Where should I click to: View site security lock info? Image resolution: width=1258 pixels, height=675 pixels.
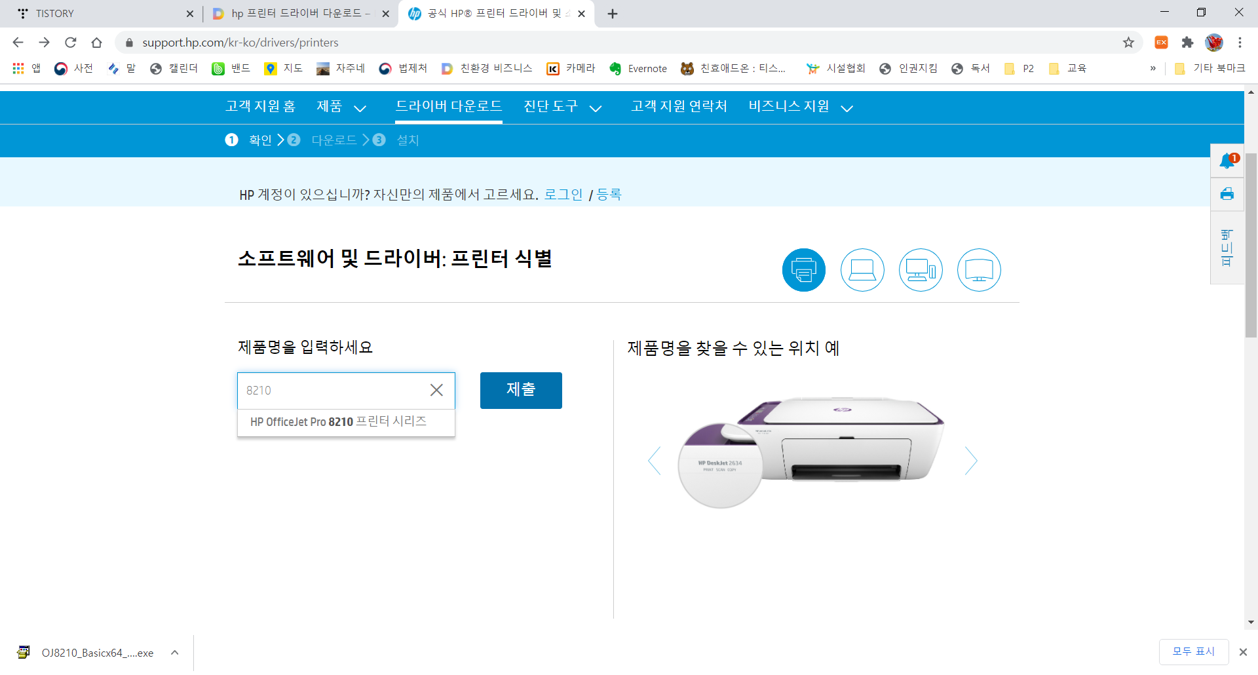pos(129,43)
